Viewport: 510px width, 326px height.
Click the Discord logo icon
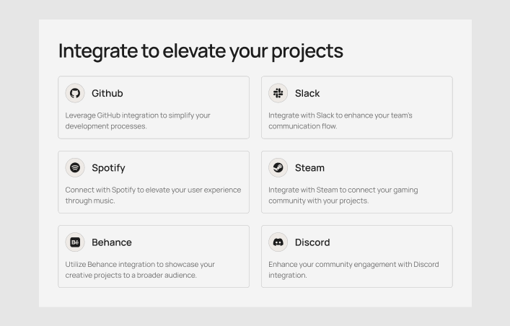click(x=278, y=242)
